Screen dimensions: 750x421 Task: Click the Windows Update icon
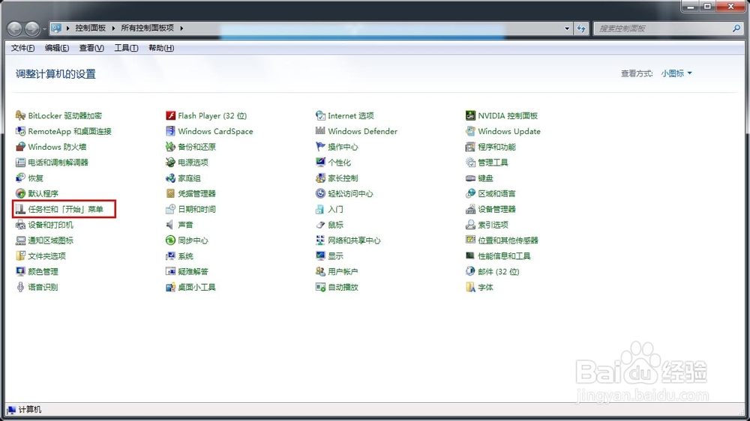click(x=470, y=131)
